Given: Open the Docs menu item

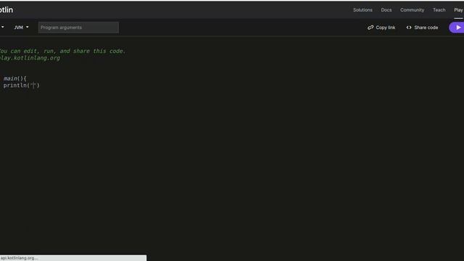Looking at the screenshot, I should pyautogui.click(x=386, y=9).
